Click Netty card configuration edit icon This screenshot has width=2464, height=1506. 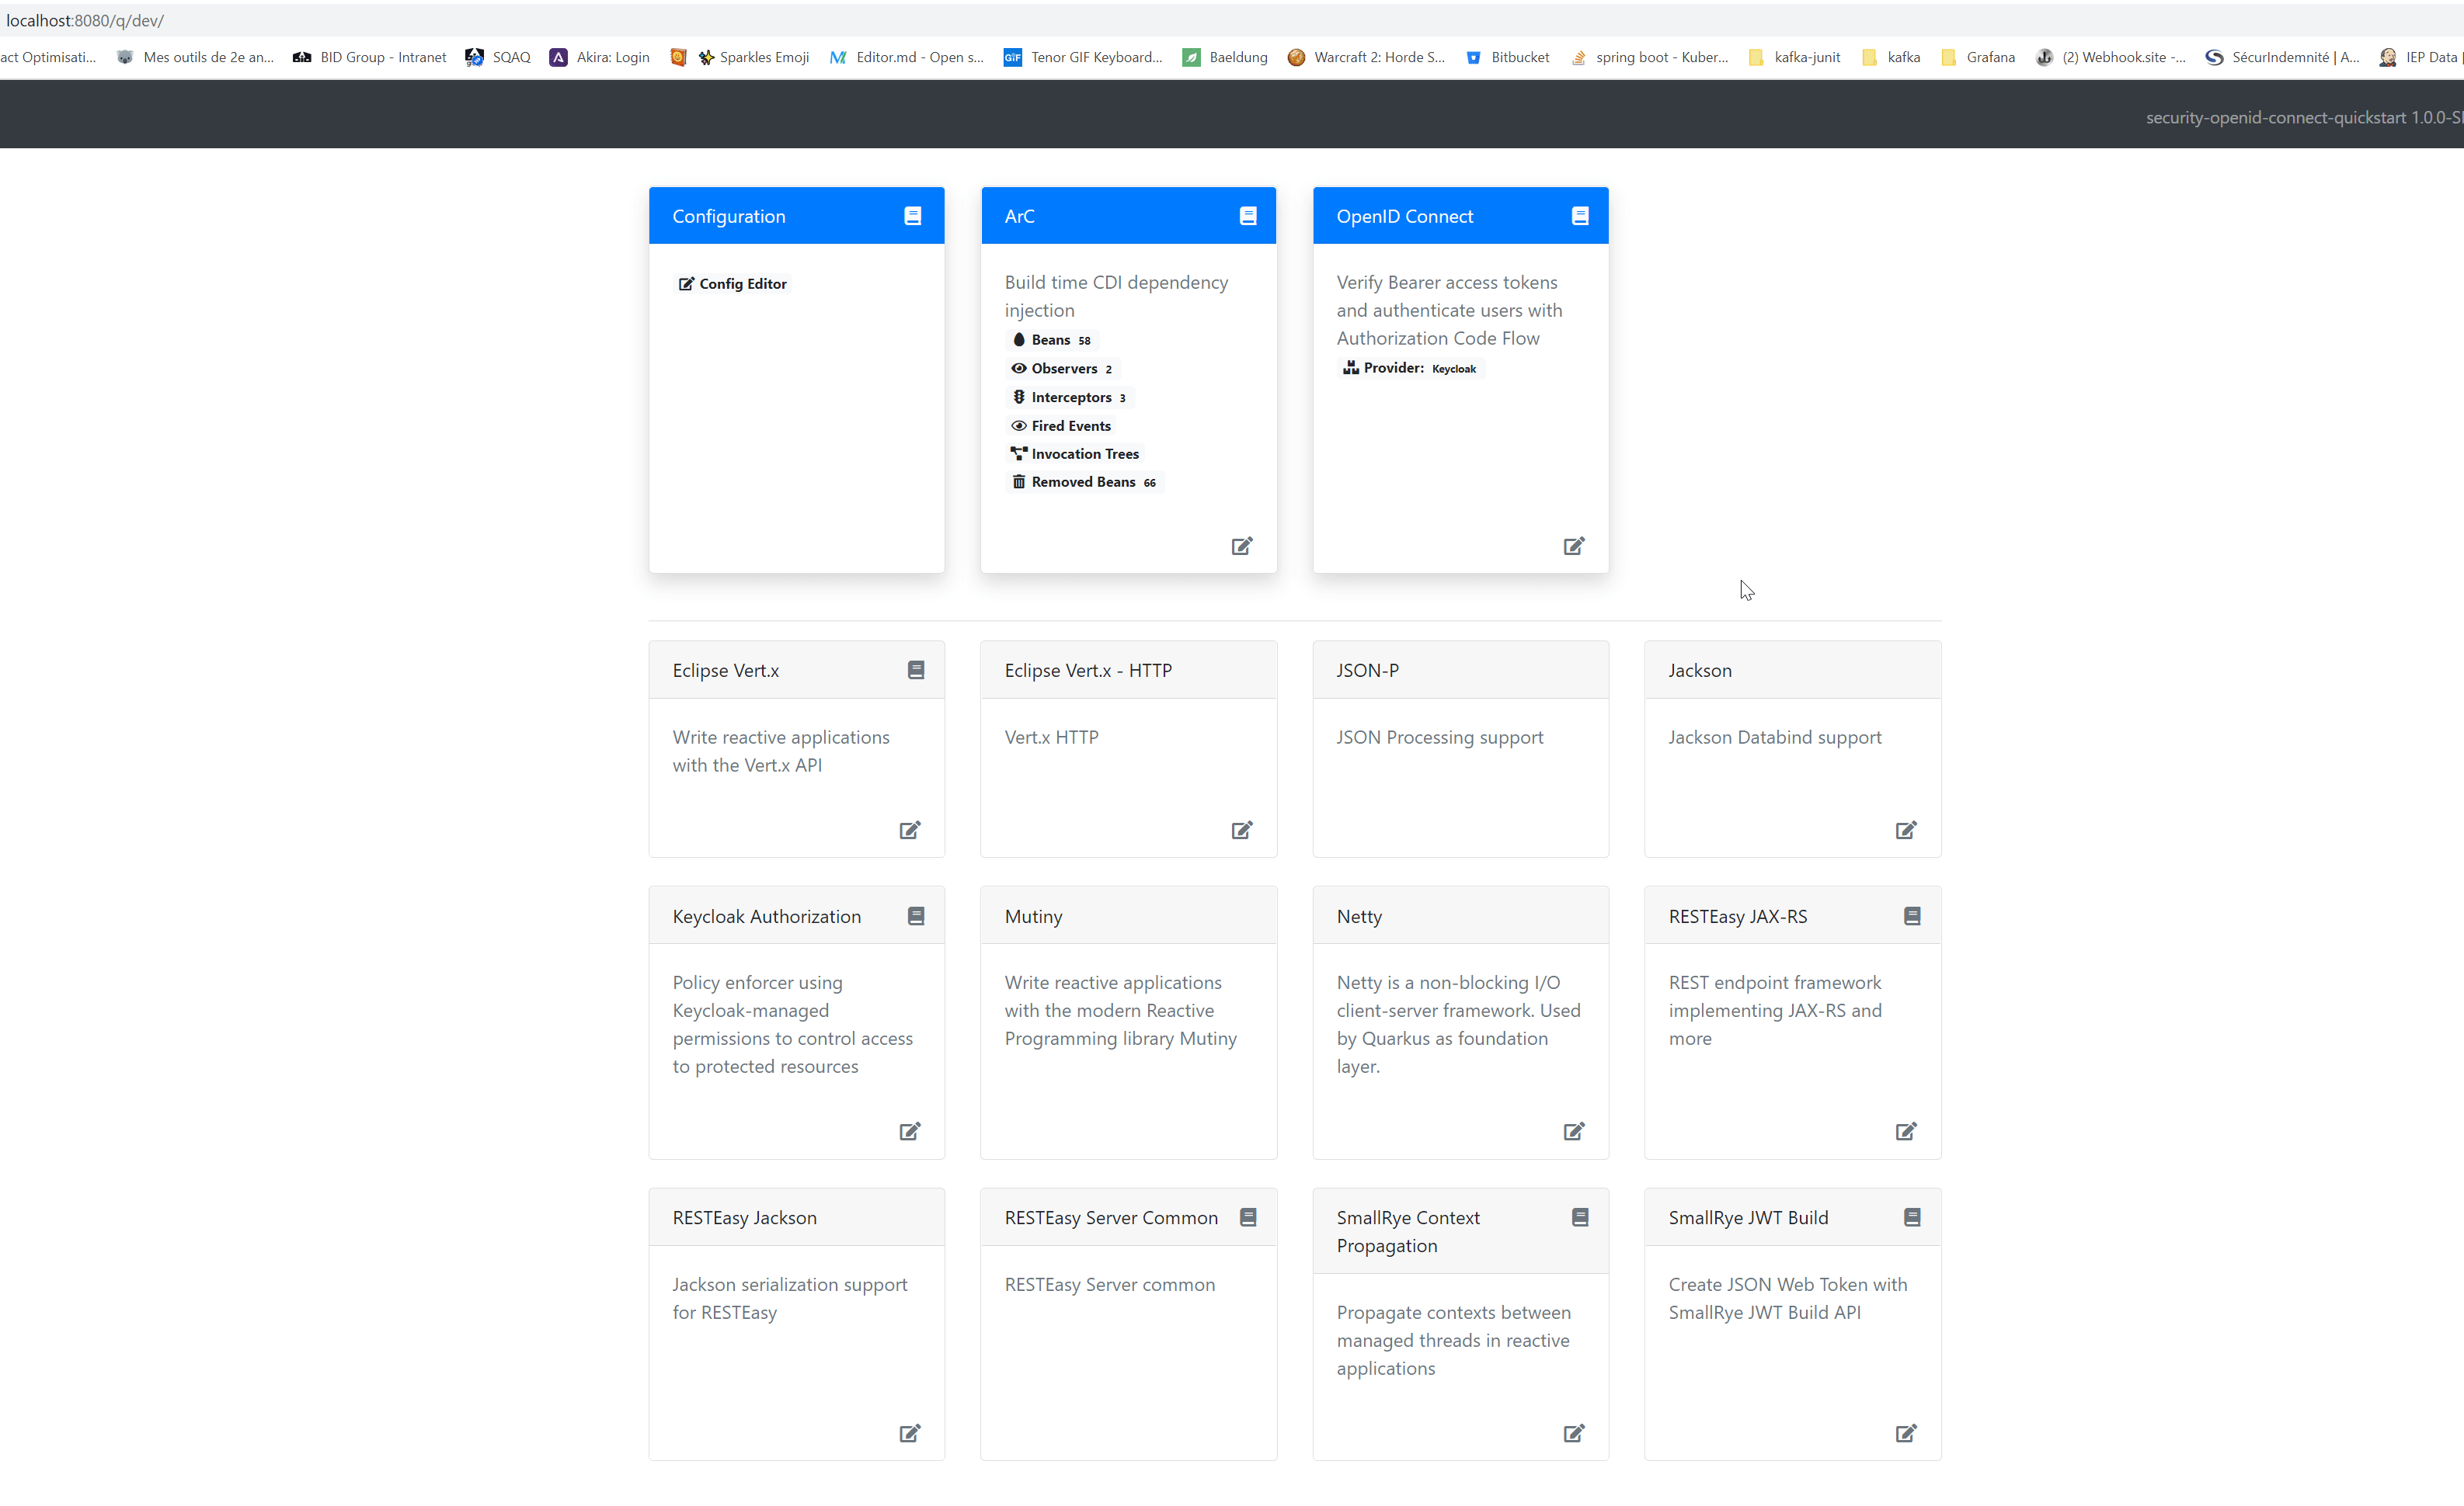pyautogui.click(x=1573, y=1131)
